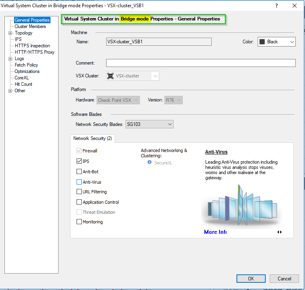The height and width of the screenshot is (290, 305).
Task: Open the Optimizations page
Action: [x=27, y=71]
